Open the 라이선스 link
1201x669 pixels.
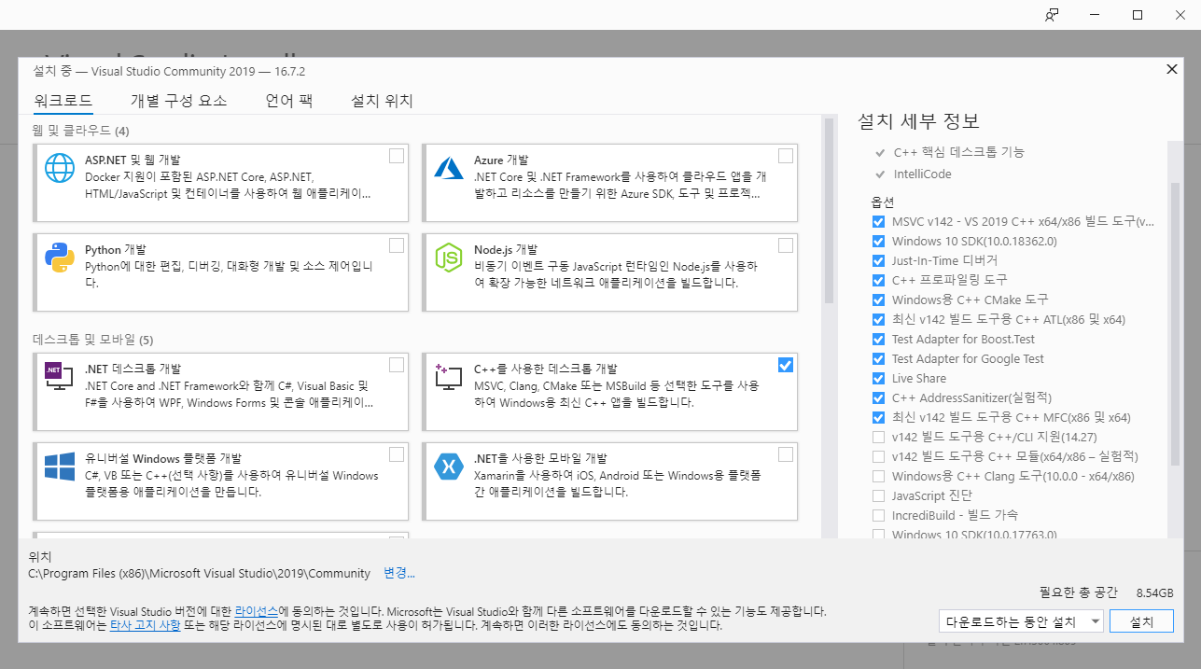pos(257,610)
